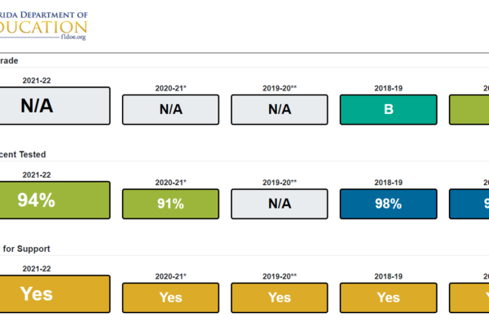Click the 2019-20** label in support row

280,276
